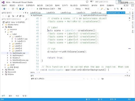135x101 pixels.
Task: Click the find in files toolbar icon
Action: (102, 9)
